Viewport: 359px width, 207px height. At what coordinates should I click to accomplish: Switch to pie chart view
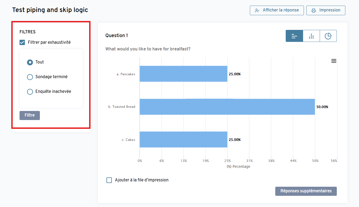coord(328,36)
